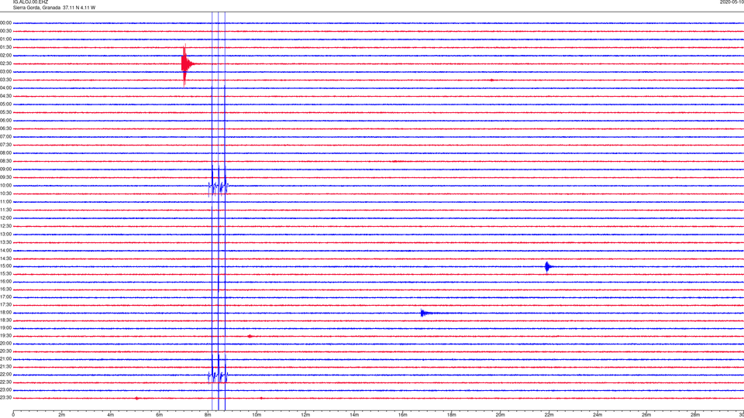Click the 09:30 time label
The height and width of the screenshot is (418, 744).
pyautogui.click(x=6, y=178)
